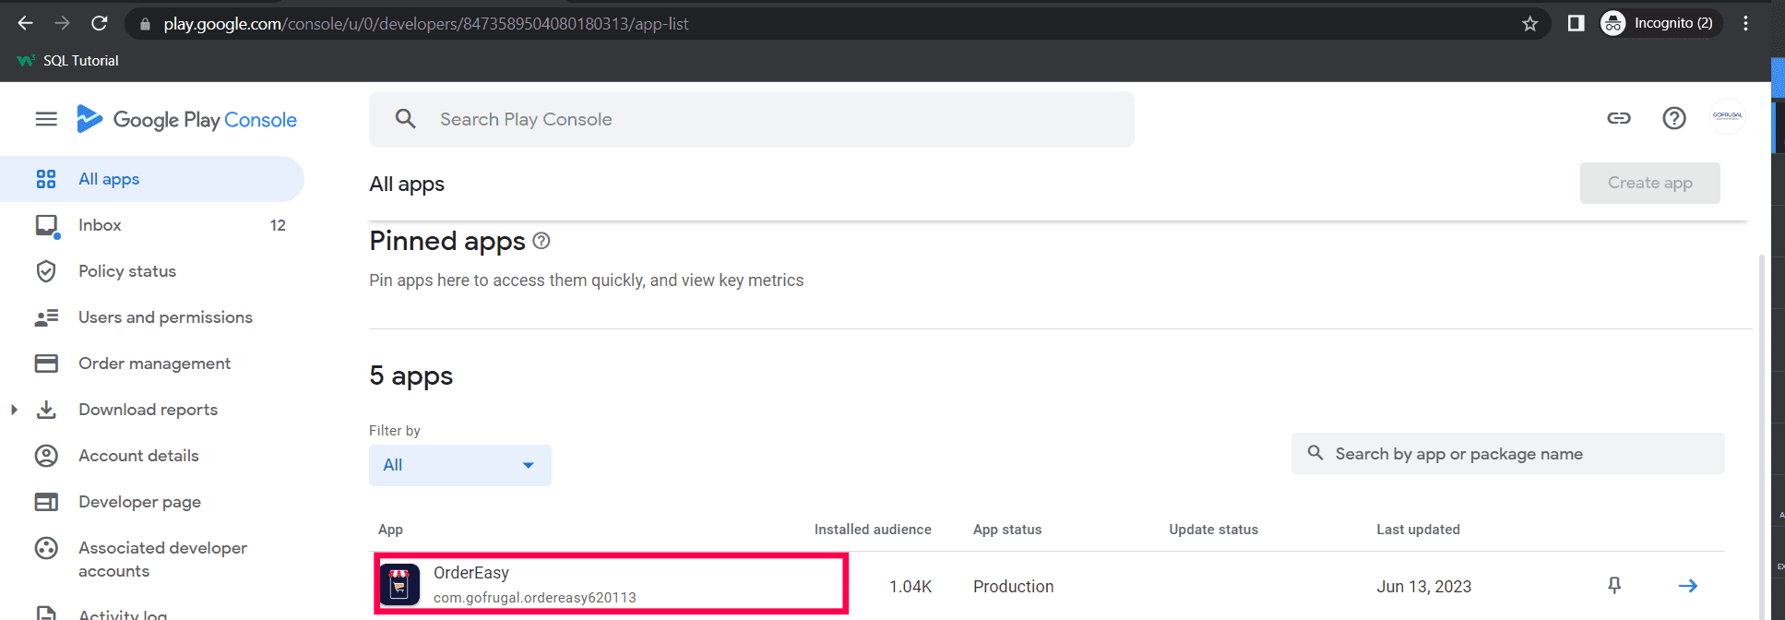Select Users and permissions
The width and height of the screenshot is (1785, 620).
point(165,317)
